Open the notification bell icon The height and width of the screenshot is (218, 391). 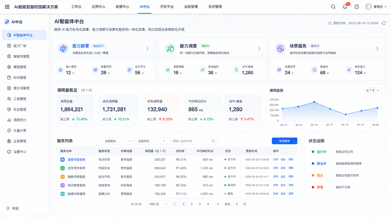(x=345, y=7)
